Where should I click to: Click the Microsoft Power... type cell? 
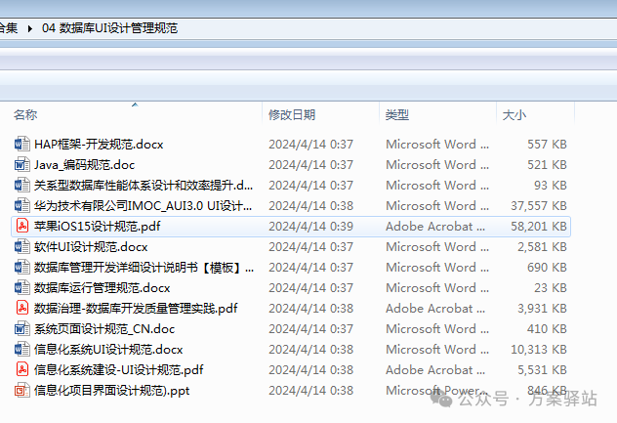pos(437,391)
